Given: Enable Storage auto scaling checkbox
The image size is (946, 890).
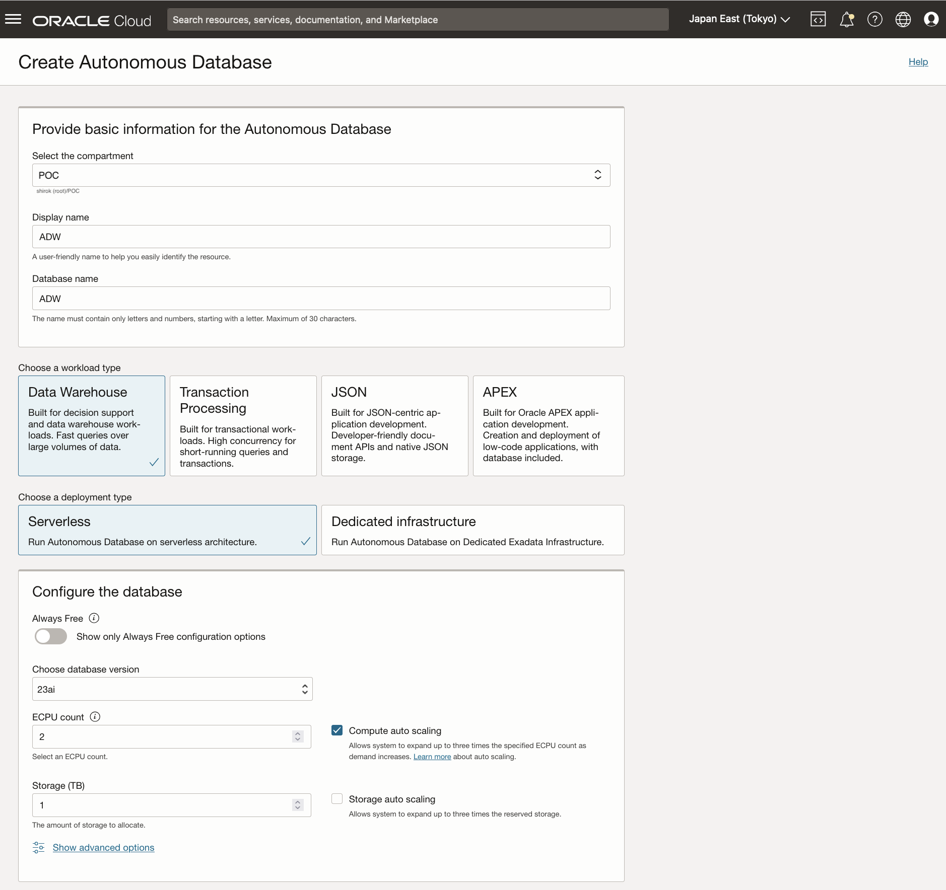Looking at the screenshot, I should (337, 799).
